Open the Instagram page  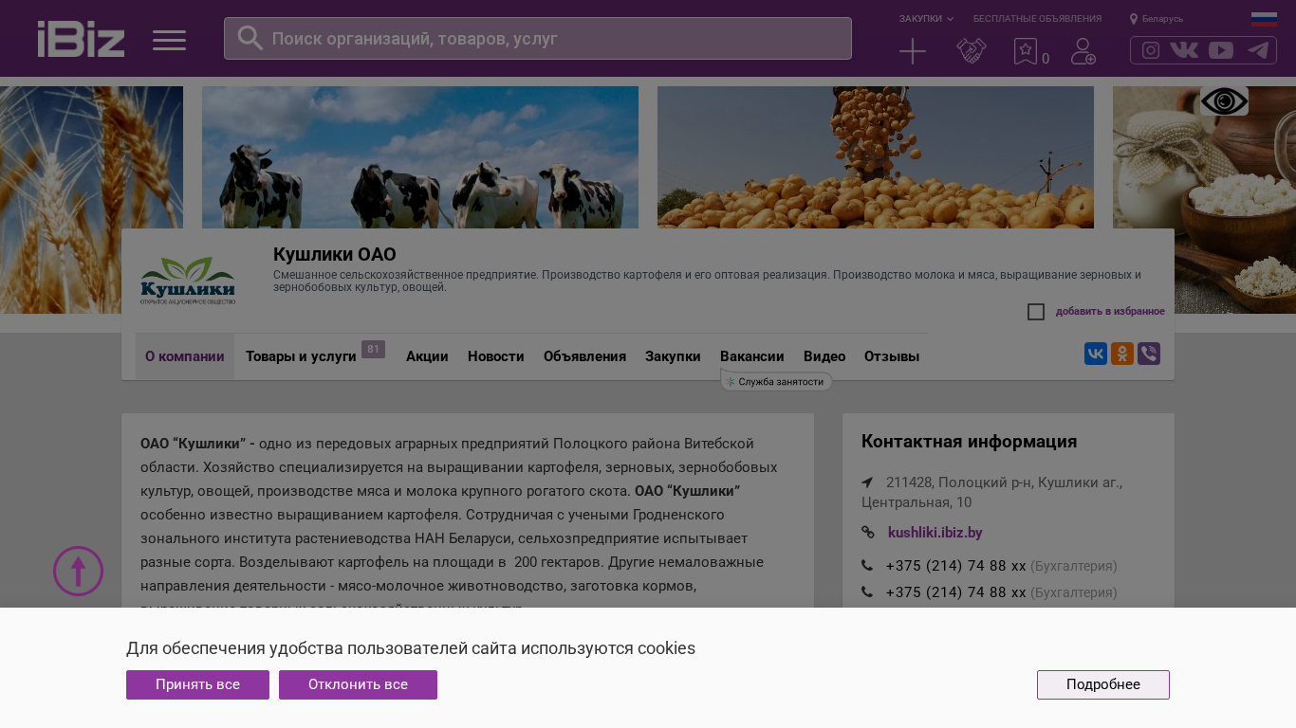pyautogui.click(x=1151, y=50)
